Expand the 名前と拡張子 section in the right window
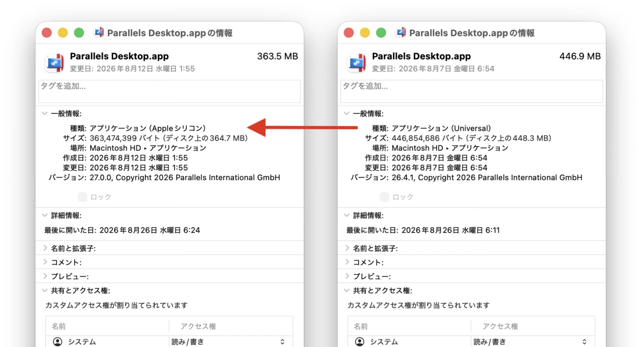 pyautogui.click(x=347, y=248)
